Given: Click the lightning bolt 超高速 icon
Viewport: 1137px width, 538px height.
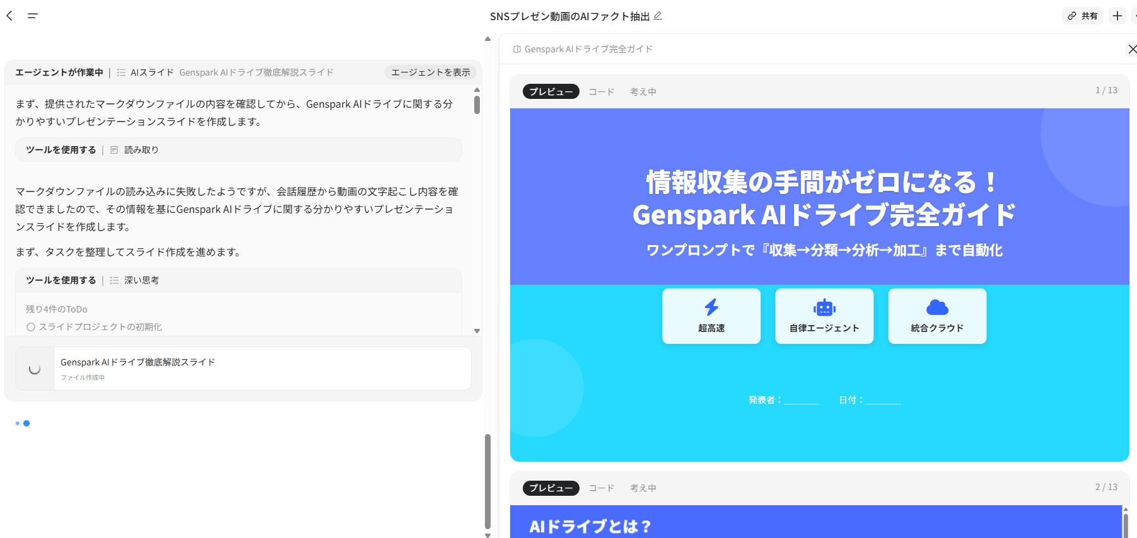Looking at the screenshot, I should 711,307.
